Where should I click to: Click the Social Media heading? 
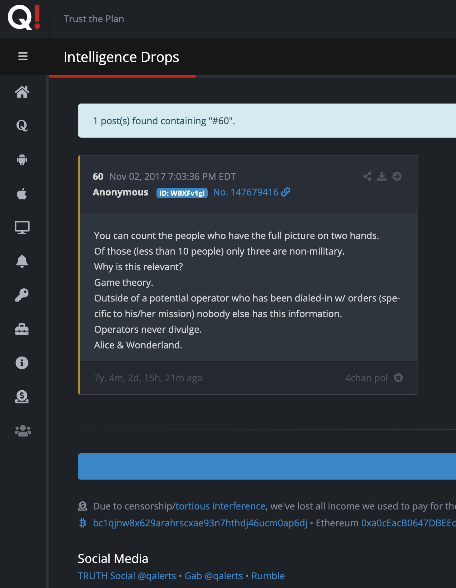[113, 559]
